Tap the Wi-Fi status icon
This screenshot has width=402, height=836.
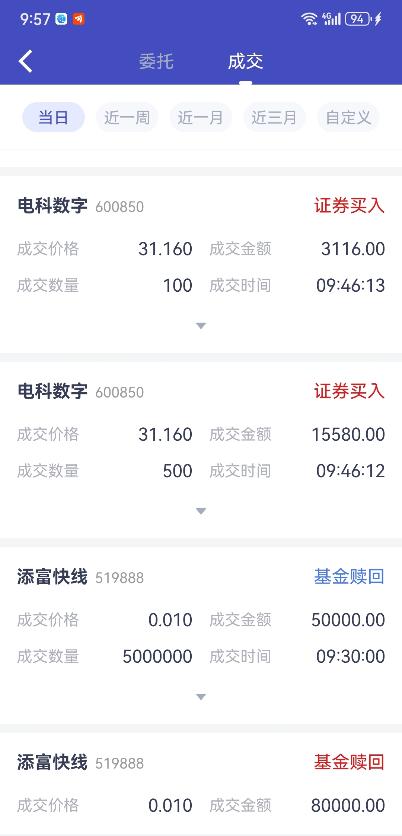click(309, 19)
